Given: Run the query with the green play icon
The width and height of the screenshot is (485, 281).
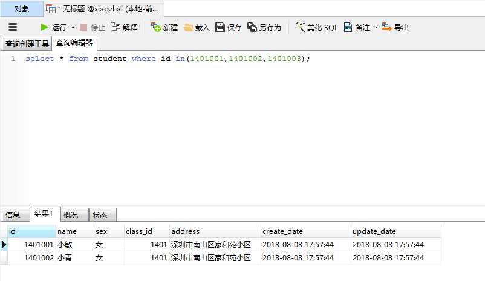Looking at the screenshot, I should click(44, 28).
